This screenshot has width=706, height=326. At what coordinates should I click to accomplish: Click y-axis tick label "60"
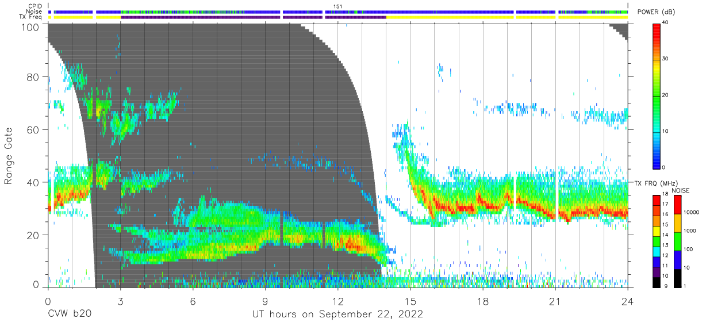click(x=34, y=130)
